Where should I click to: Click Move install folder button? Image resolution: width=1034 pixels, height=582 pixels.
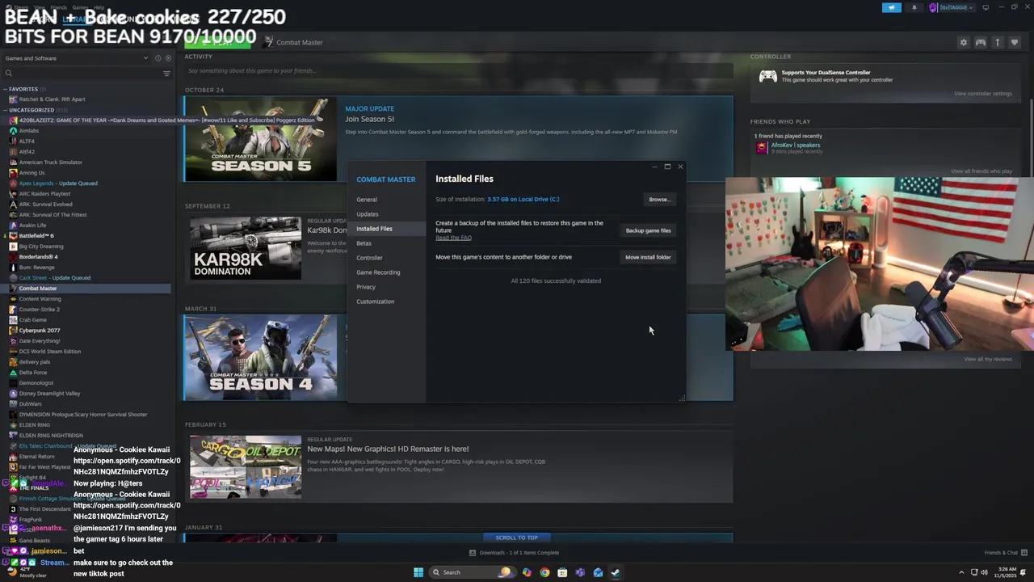[648, 257]
